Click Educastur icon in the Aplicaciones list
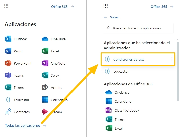 pyautogui.click(x=8, y=100)
